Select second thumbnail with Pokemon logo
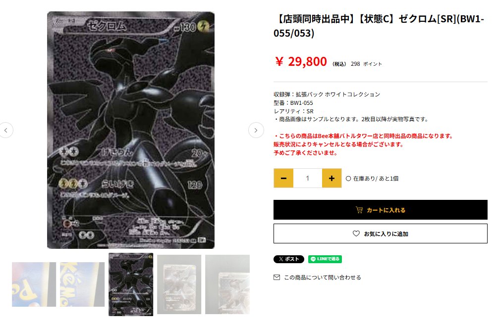 (x=82, y=284)
